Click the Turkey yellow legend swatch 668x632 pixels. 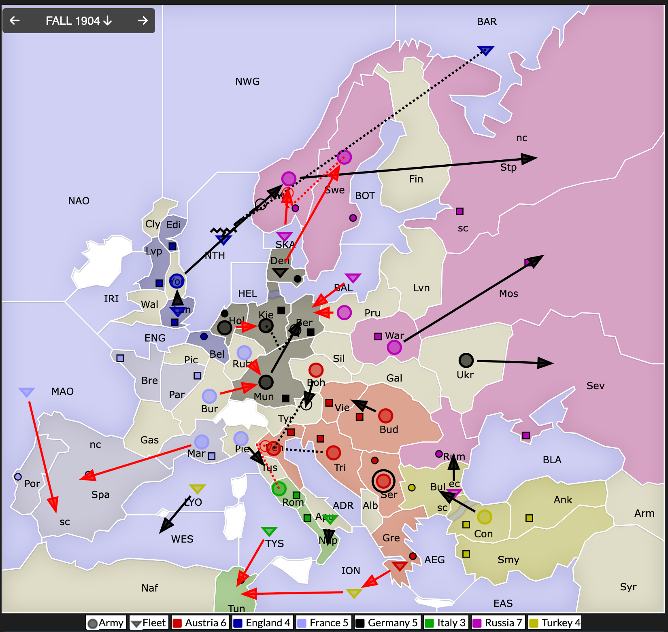click(534, 623)
